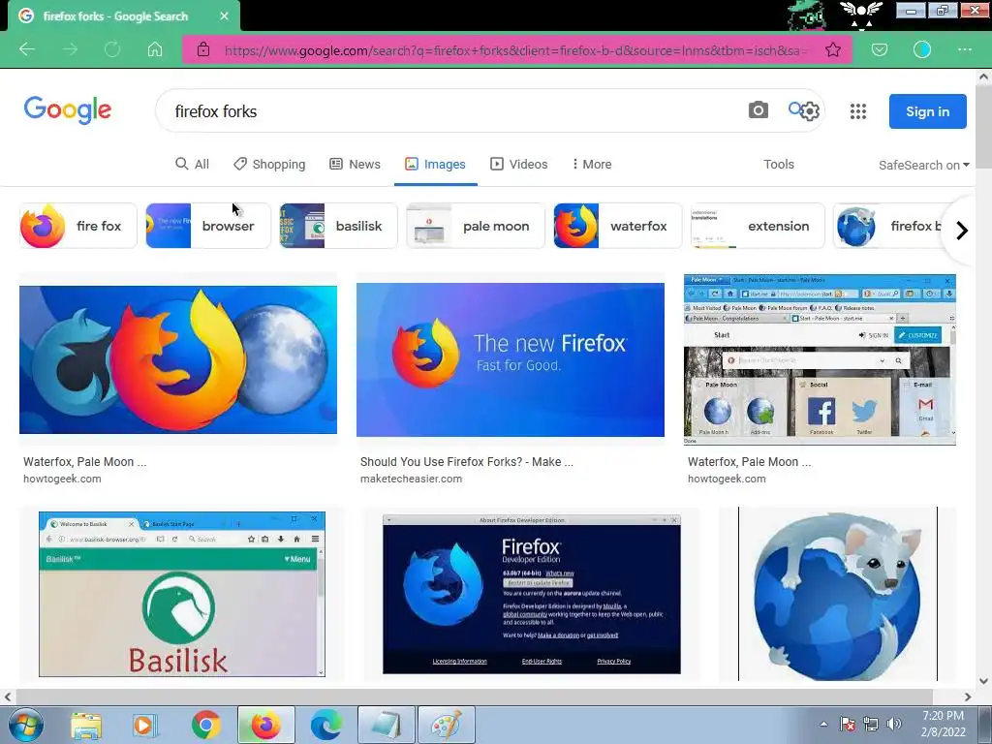Switch to the News tab
Image resolution: width=992 pixels, height=744 pixels.
coord(355,165)
